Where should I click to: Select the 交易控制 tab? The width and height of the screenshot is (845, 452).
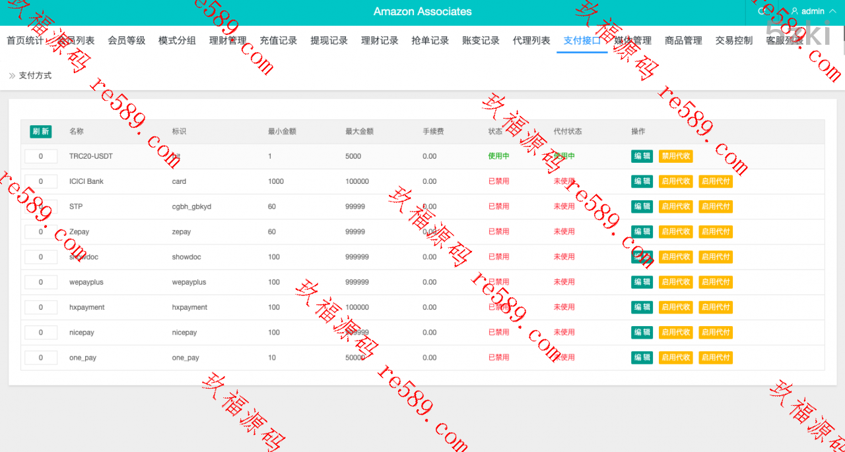(733, 40)
